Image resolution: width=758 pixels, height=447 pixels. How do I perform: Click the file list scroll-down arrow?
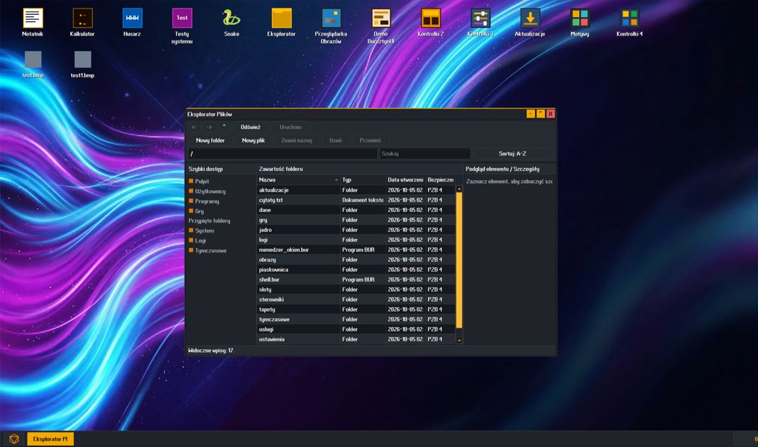[x=459, y=340]
